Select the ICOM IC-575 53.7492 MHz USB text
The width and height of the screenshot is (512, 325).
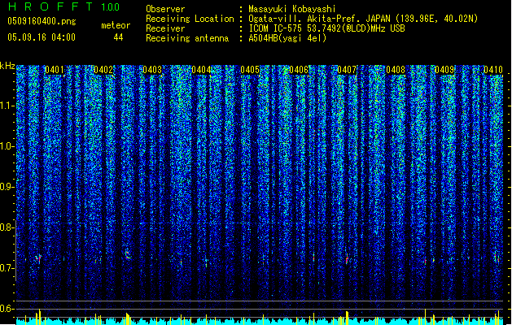tap(327, 28)
